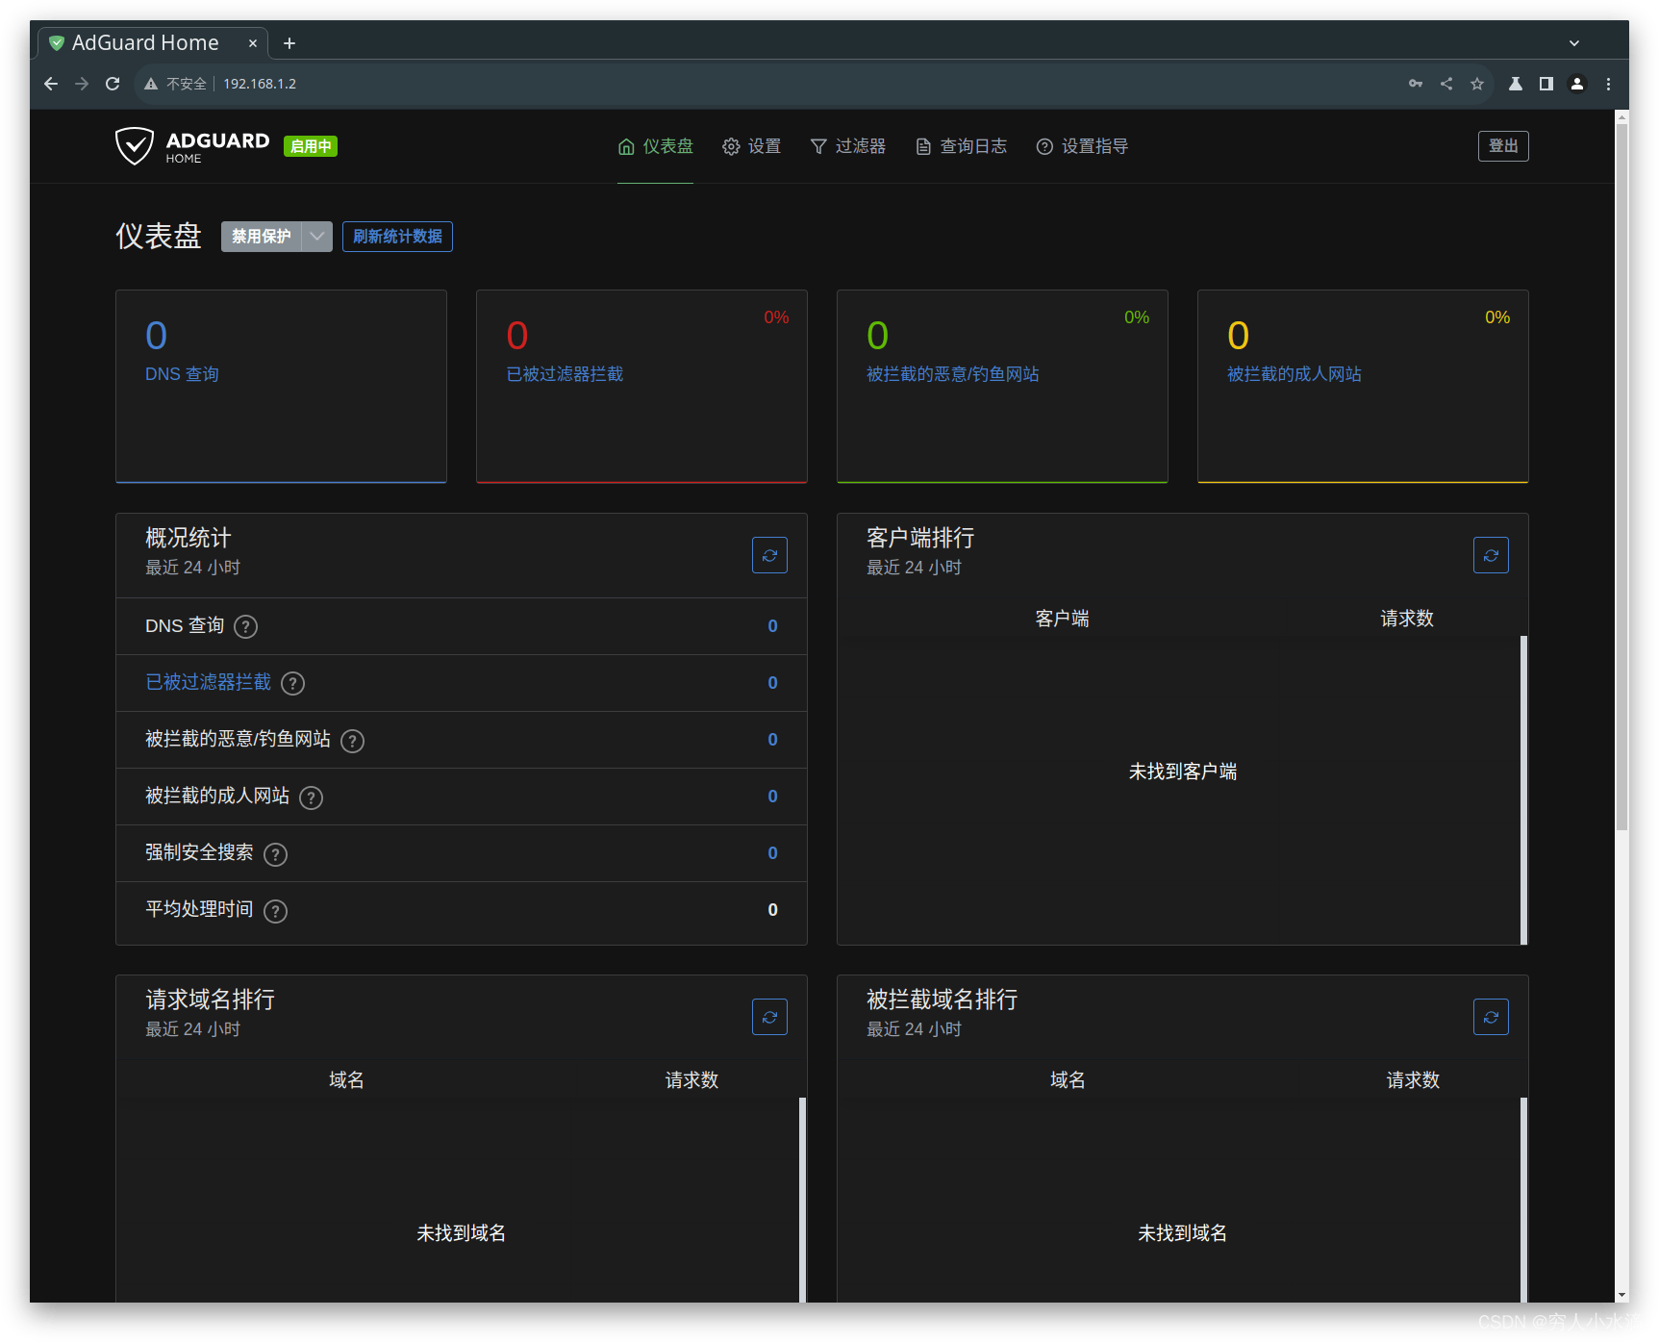Open the browser three-dot menu

(1608, 84)
